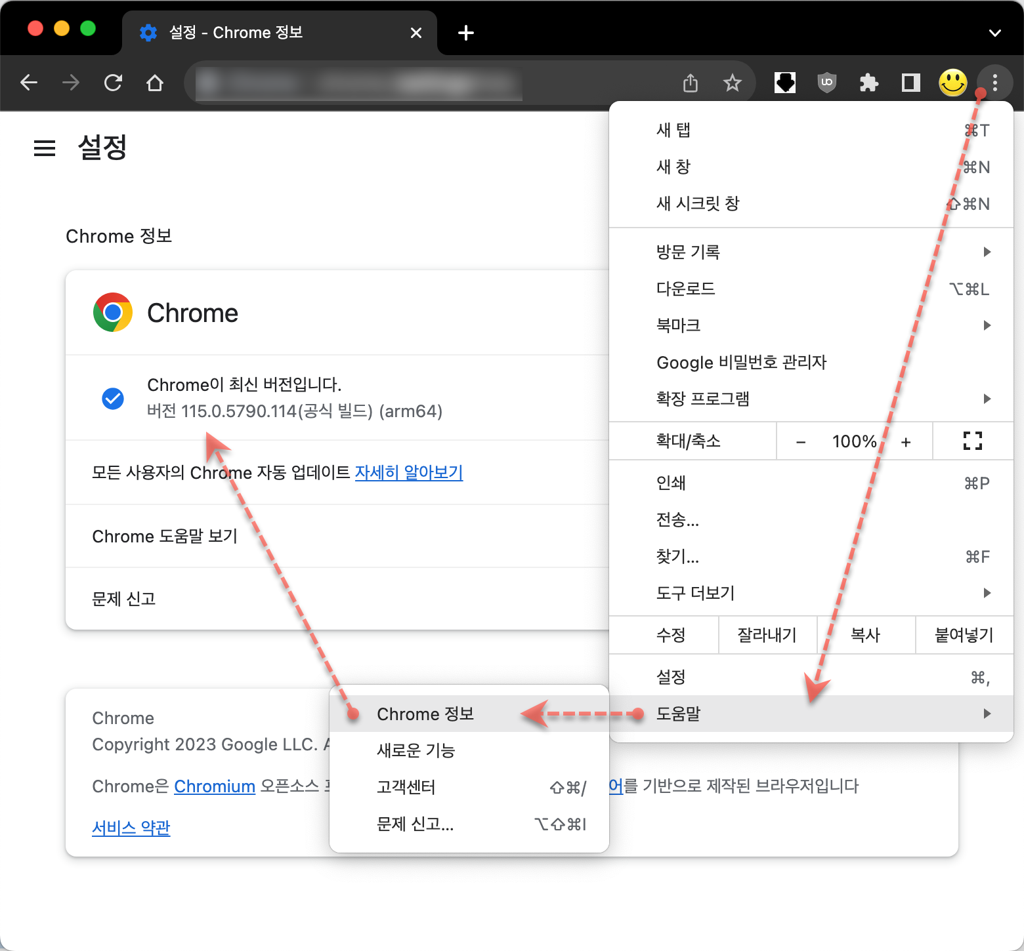1024x951 pixels.
Task: Go to the Home page icon
Action: click(155, 83)
